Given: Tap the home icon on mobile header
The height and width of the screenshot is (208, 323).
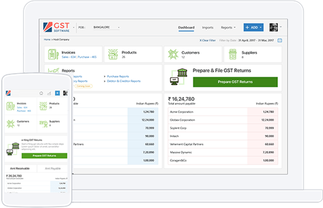Looking at the screenshot, I should click(41, 93).
